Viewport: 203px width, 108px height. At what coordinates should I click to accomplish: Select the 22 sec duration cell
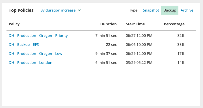pos(111,44)
